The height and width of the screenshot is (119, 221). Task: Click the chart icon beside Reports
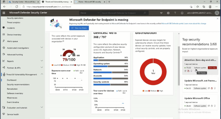(x=4, y=61)
